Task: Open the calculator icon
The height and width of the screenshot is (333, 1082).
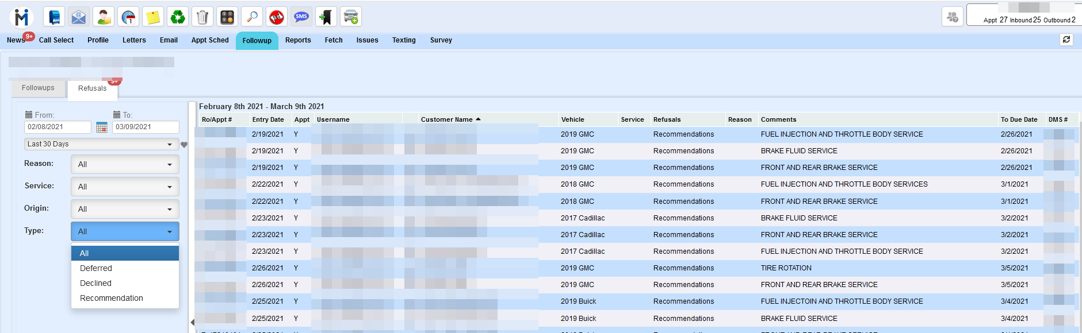Action: coord(227,17)
